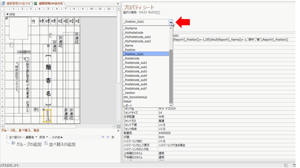
Task: Click the up arrow of the dropdown list scrollbar
Action: coord(171,28)
